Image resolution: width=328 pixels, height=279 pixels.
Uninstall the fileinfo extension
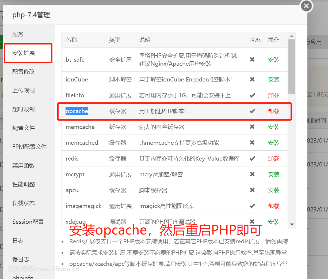pyautogui.click(x=274, y=95)
